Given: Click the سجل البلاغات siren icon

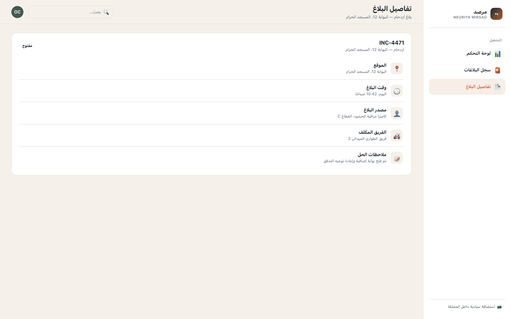Looking at the screenshot, I should coord(498,70).
